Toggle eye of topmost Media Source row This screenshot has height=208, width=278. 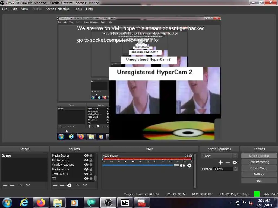[86, 155]
